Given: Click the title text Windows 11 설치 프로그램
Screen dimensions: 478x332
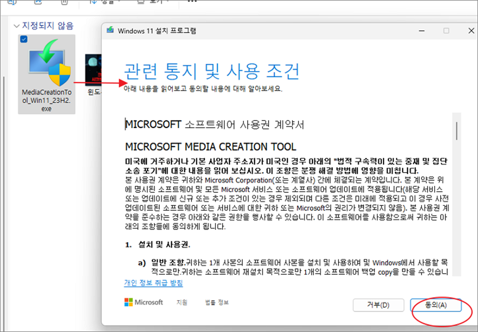Looking at the screenshot, I should click(x=157, y=31).
